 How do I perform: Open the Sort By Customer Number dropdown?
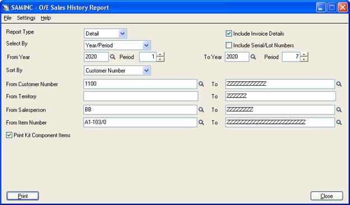146,71
